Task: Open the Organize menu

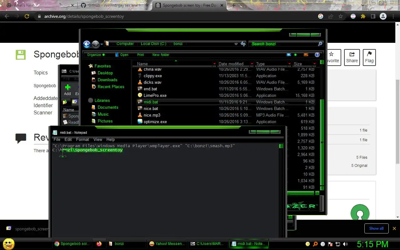Action: click(96, 55)
